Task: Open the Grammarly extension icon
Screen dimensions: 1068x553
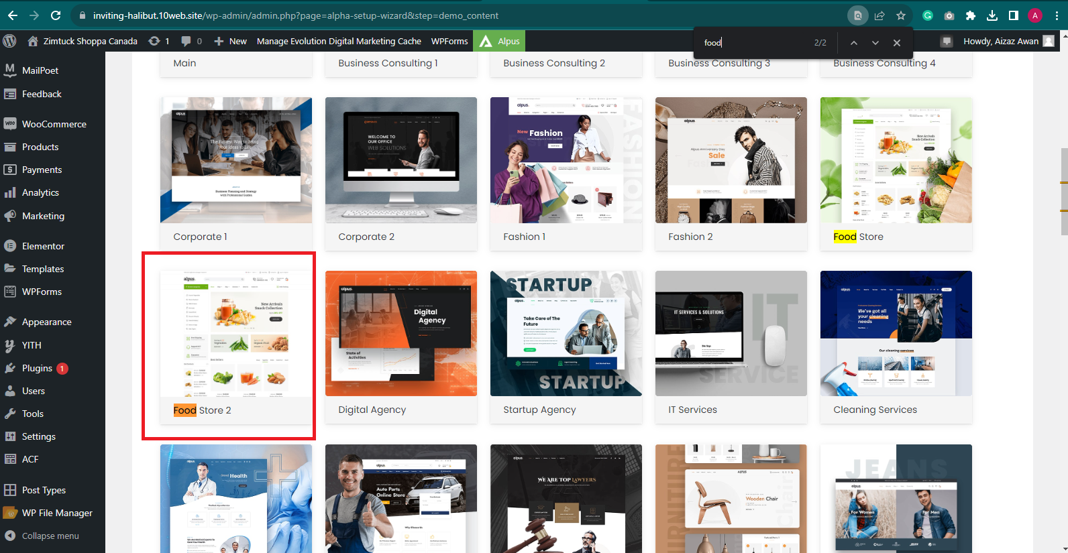Action: (x=928, y=15)
